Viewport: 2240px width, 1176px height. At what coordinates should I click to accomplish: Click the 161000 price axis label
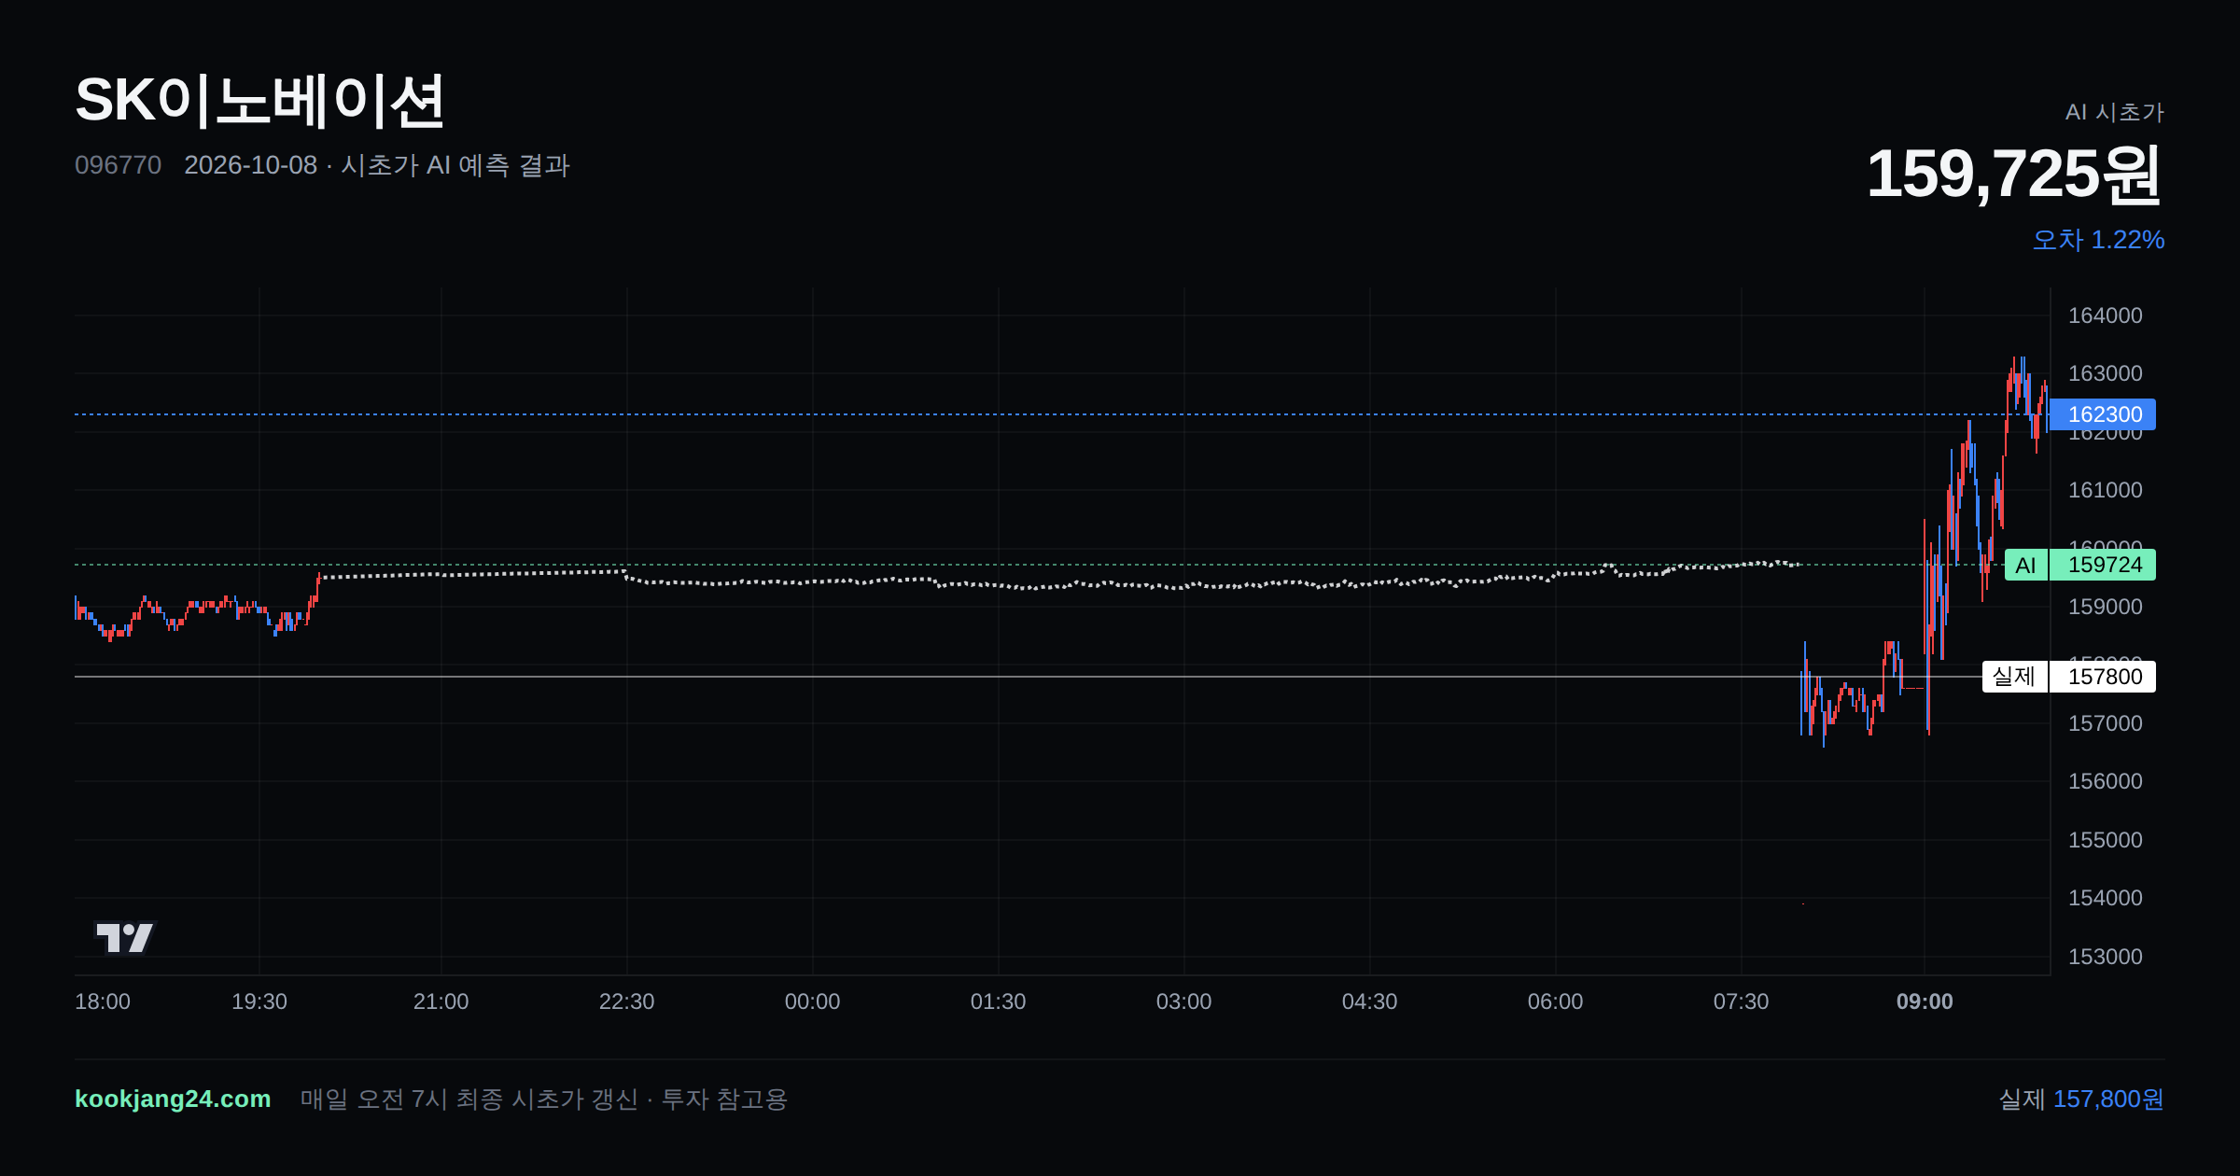[x=2105, y=490]
